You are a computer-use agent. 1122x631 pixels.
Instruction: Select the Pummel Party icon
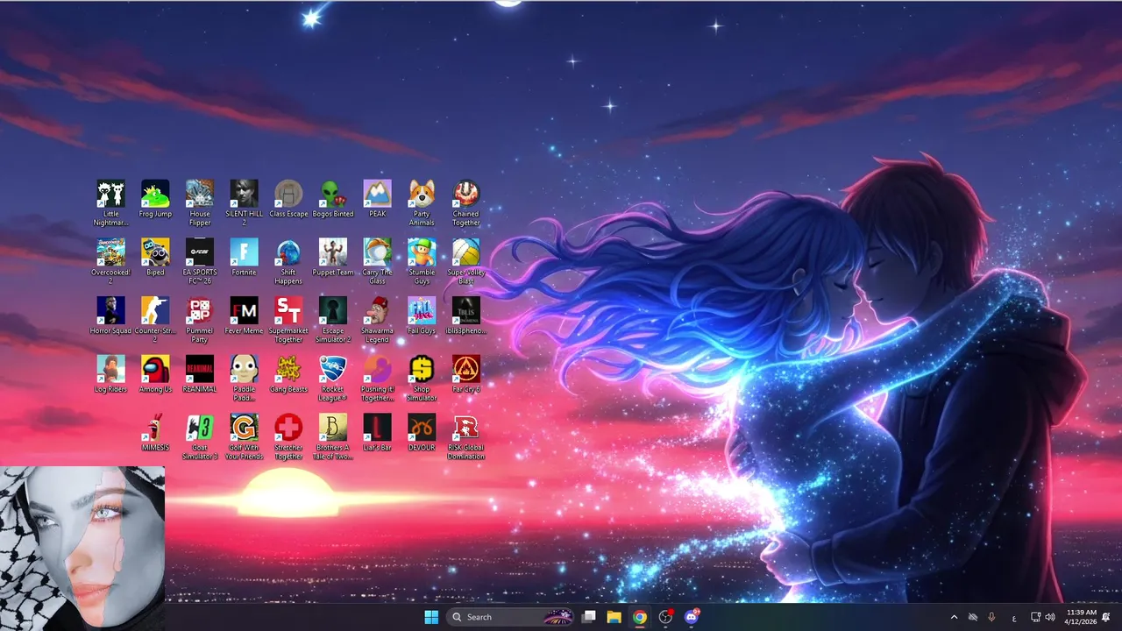point(200,320)
